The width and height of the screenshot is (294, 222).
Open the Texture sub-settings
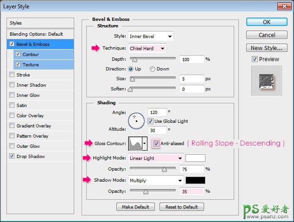pyautogui.click(x=31, y=64)
